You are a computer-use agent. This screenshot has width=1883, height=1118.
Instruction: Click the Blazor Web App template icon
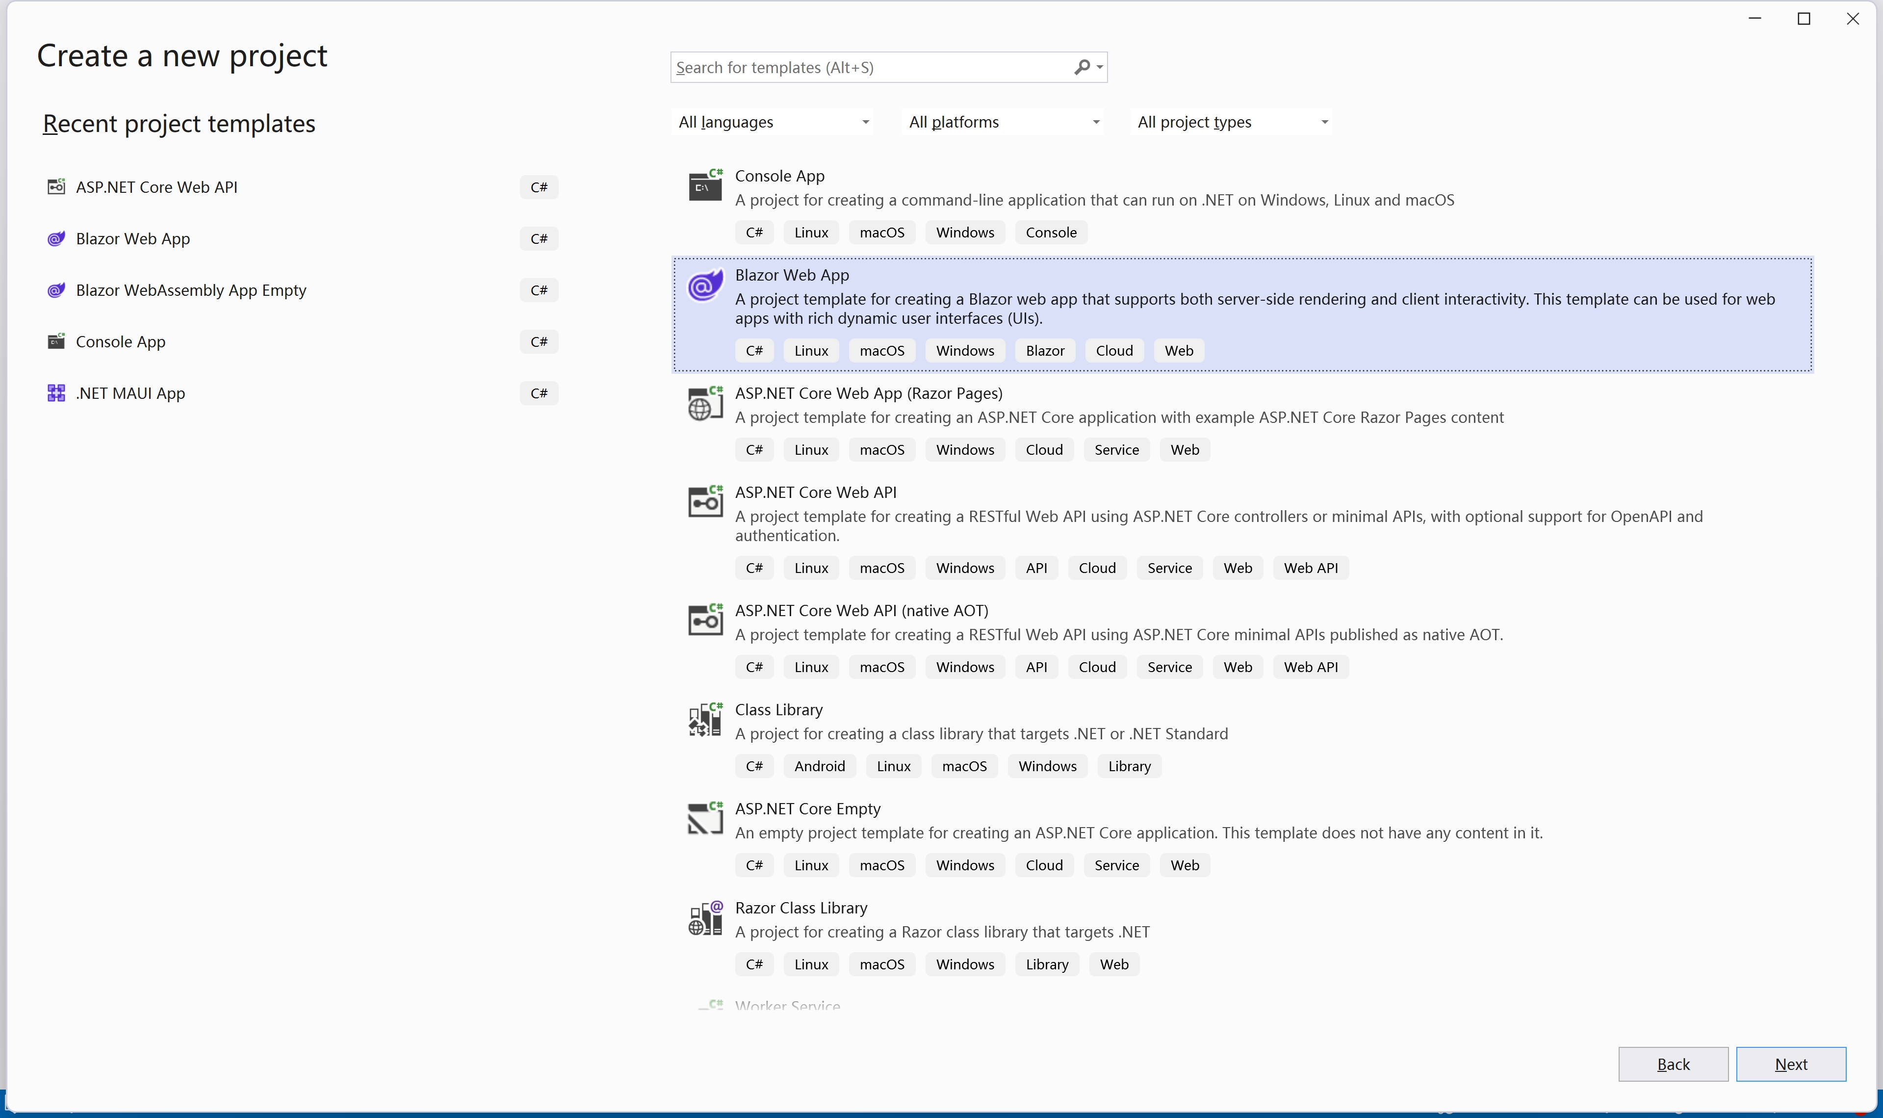(x=705, y=285)
